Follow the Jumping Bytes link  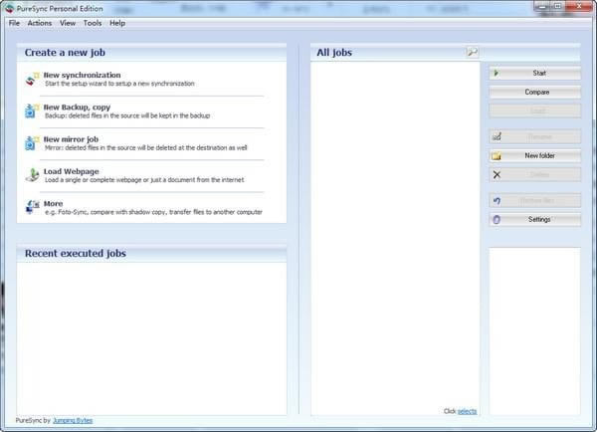(73, 420)
